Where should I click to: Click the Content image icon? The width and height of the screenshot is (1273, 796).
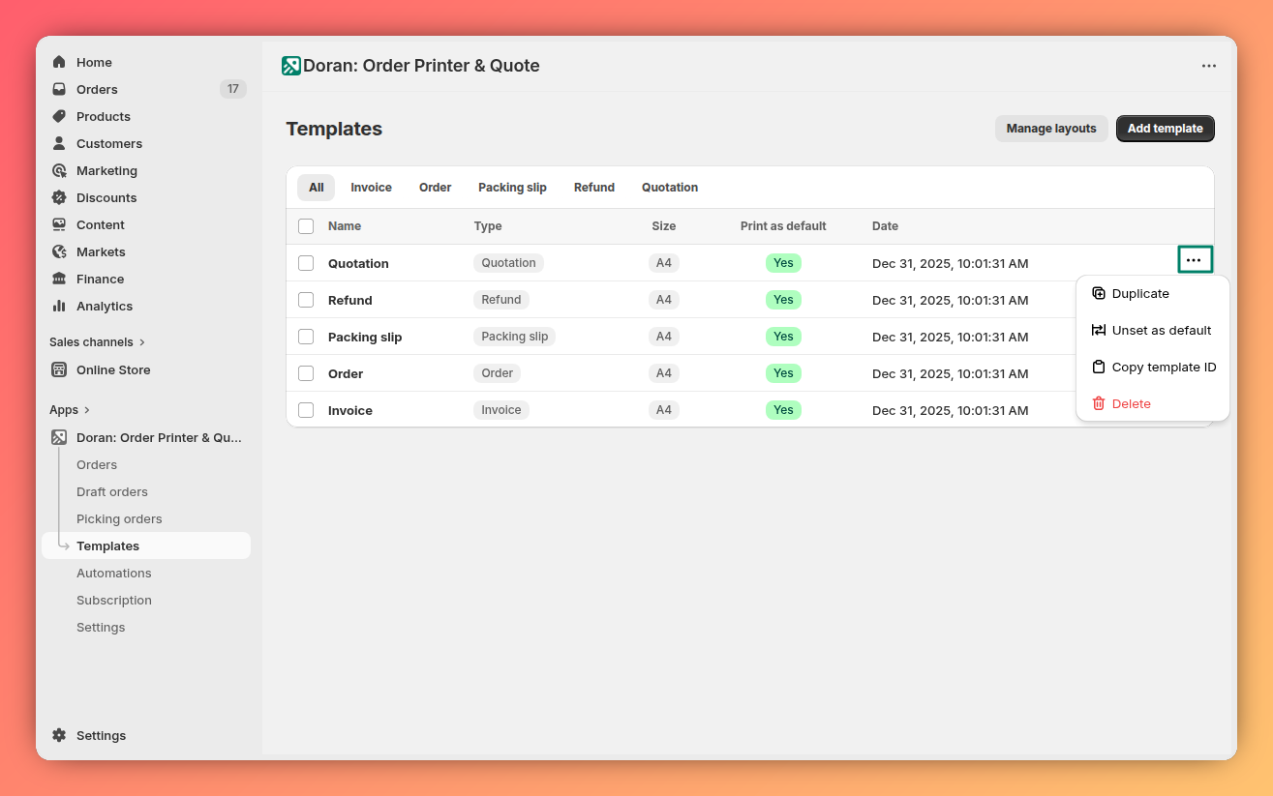click(59, 224)
